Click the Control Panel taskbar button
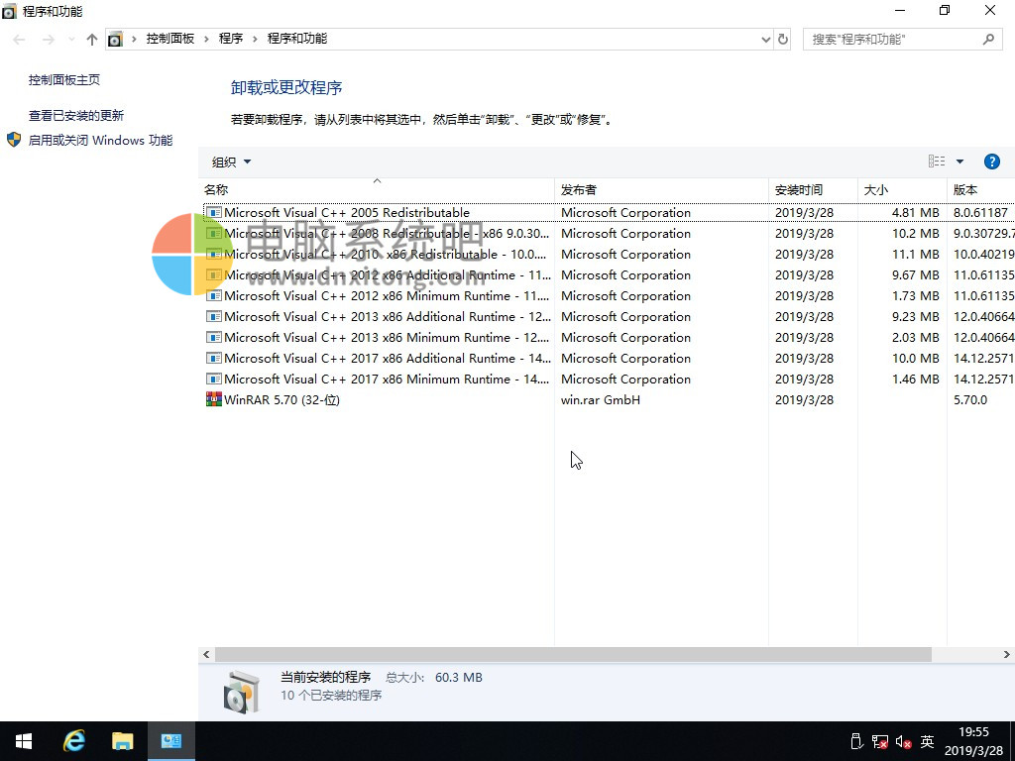 (x=171, y=741)
